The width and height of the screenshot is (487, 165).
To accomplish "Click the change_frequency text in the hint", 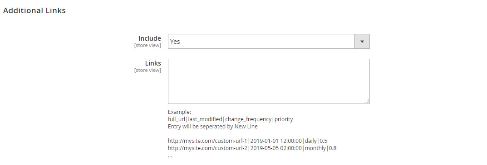I will (x=248, y=119).
